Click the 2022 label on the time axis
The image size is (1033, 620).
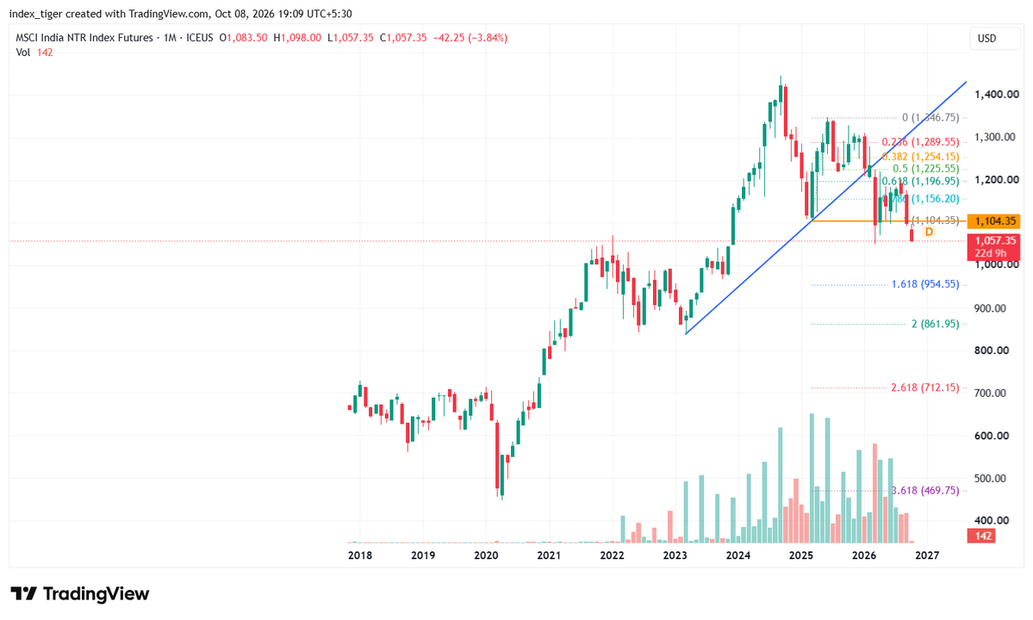coord(612,555)
